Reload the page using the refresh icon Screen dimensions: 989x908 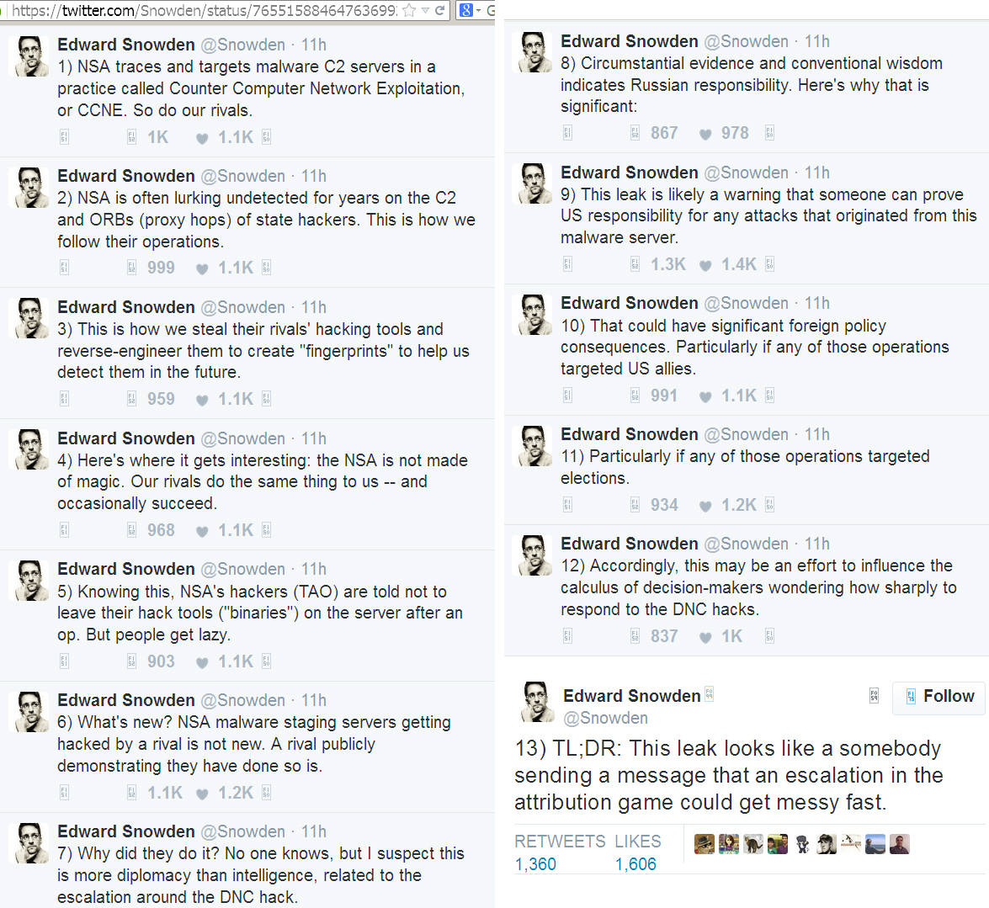click(x=439, y=10)
